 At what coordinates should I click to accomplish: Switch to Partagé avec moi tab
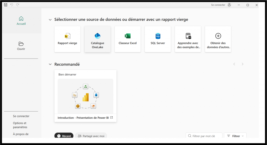click(91, 136)
